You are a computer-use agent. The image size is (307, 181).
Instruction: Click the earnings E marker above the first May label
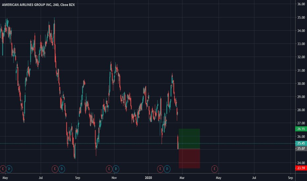[x=3, y=169]
